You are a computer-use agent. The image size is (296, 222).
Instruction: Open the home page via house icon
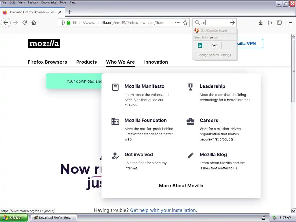click(34, 23)
